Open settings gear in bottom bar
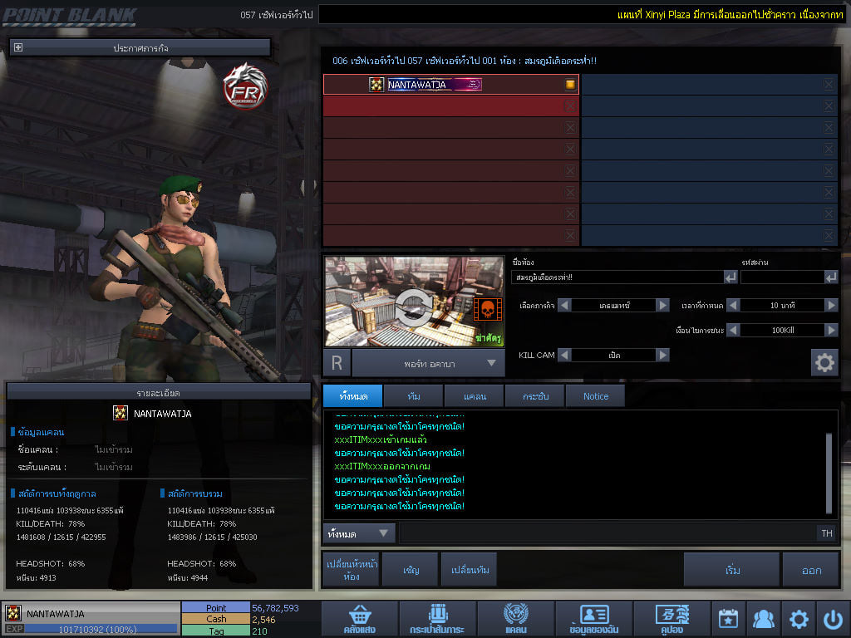The image size is (851, 638). [x=799, y=619]
